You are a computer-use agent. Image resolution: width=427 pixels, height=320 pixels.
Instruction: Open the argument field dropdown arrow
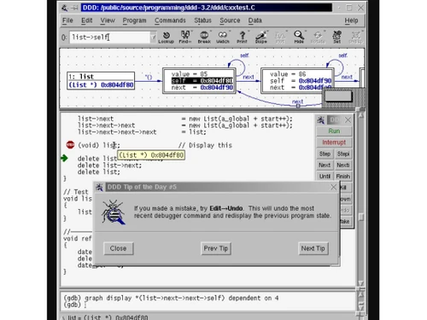click(x=153, y=38)
